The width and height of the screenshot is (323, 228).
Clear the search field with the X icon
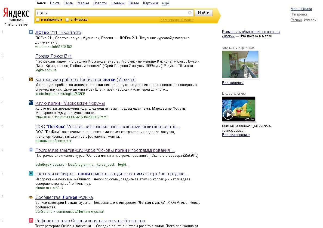pos(190,13)
